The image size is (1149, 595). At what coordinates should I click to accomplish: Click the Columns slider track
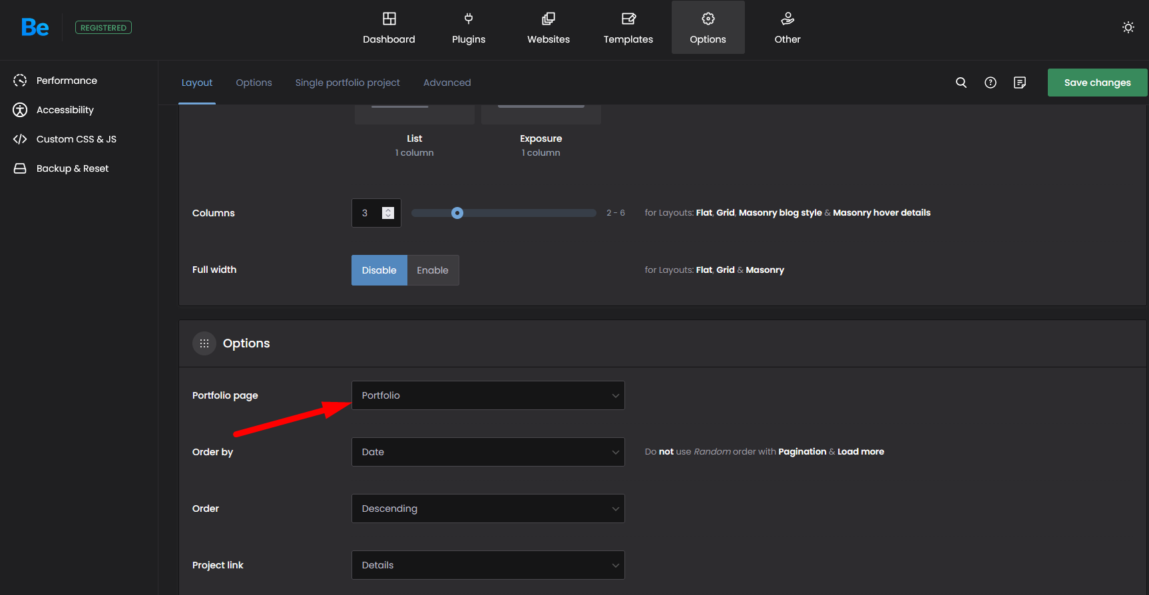(504, 213)
